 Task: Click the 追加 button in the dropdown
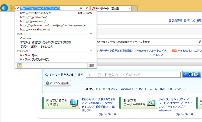92,65
